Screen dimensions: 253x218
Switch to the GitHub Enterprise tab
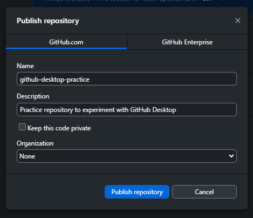187,42
